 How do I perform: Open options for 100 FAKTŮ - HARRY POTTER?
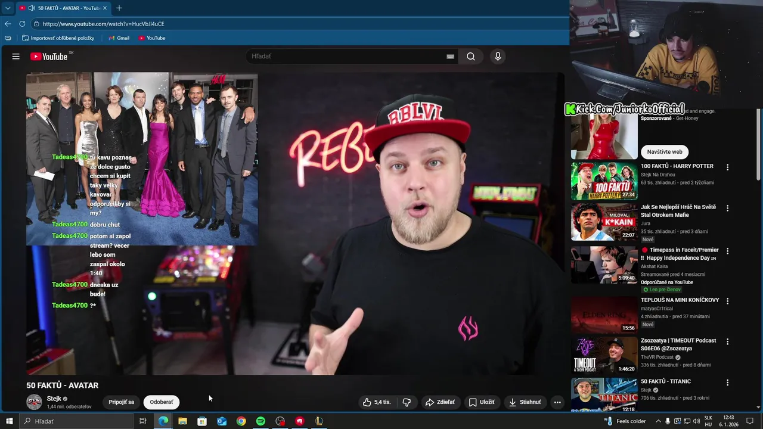pyautogui.click(x=727, y=167)
